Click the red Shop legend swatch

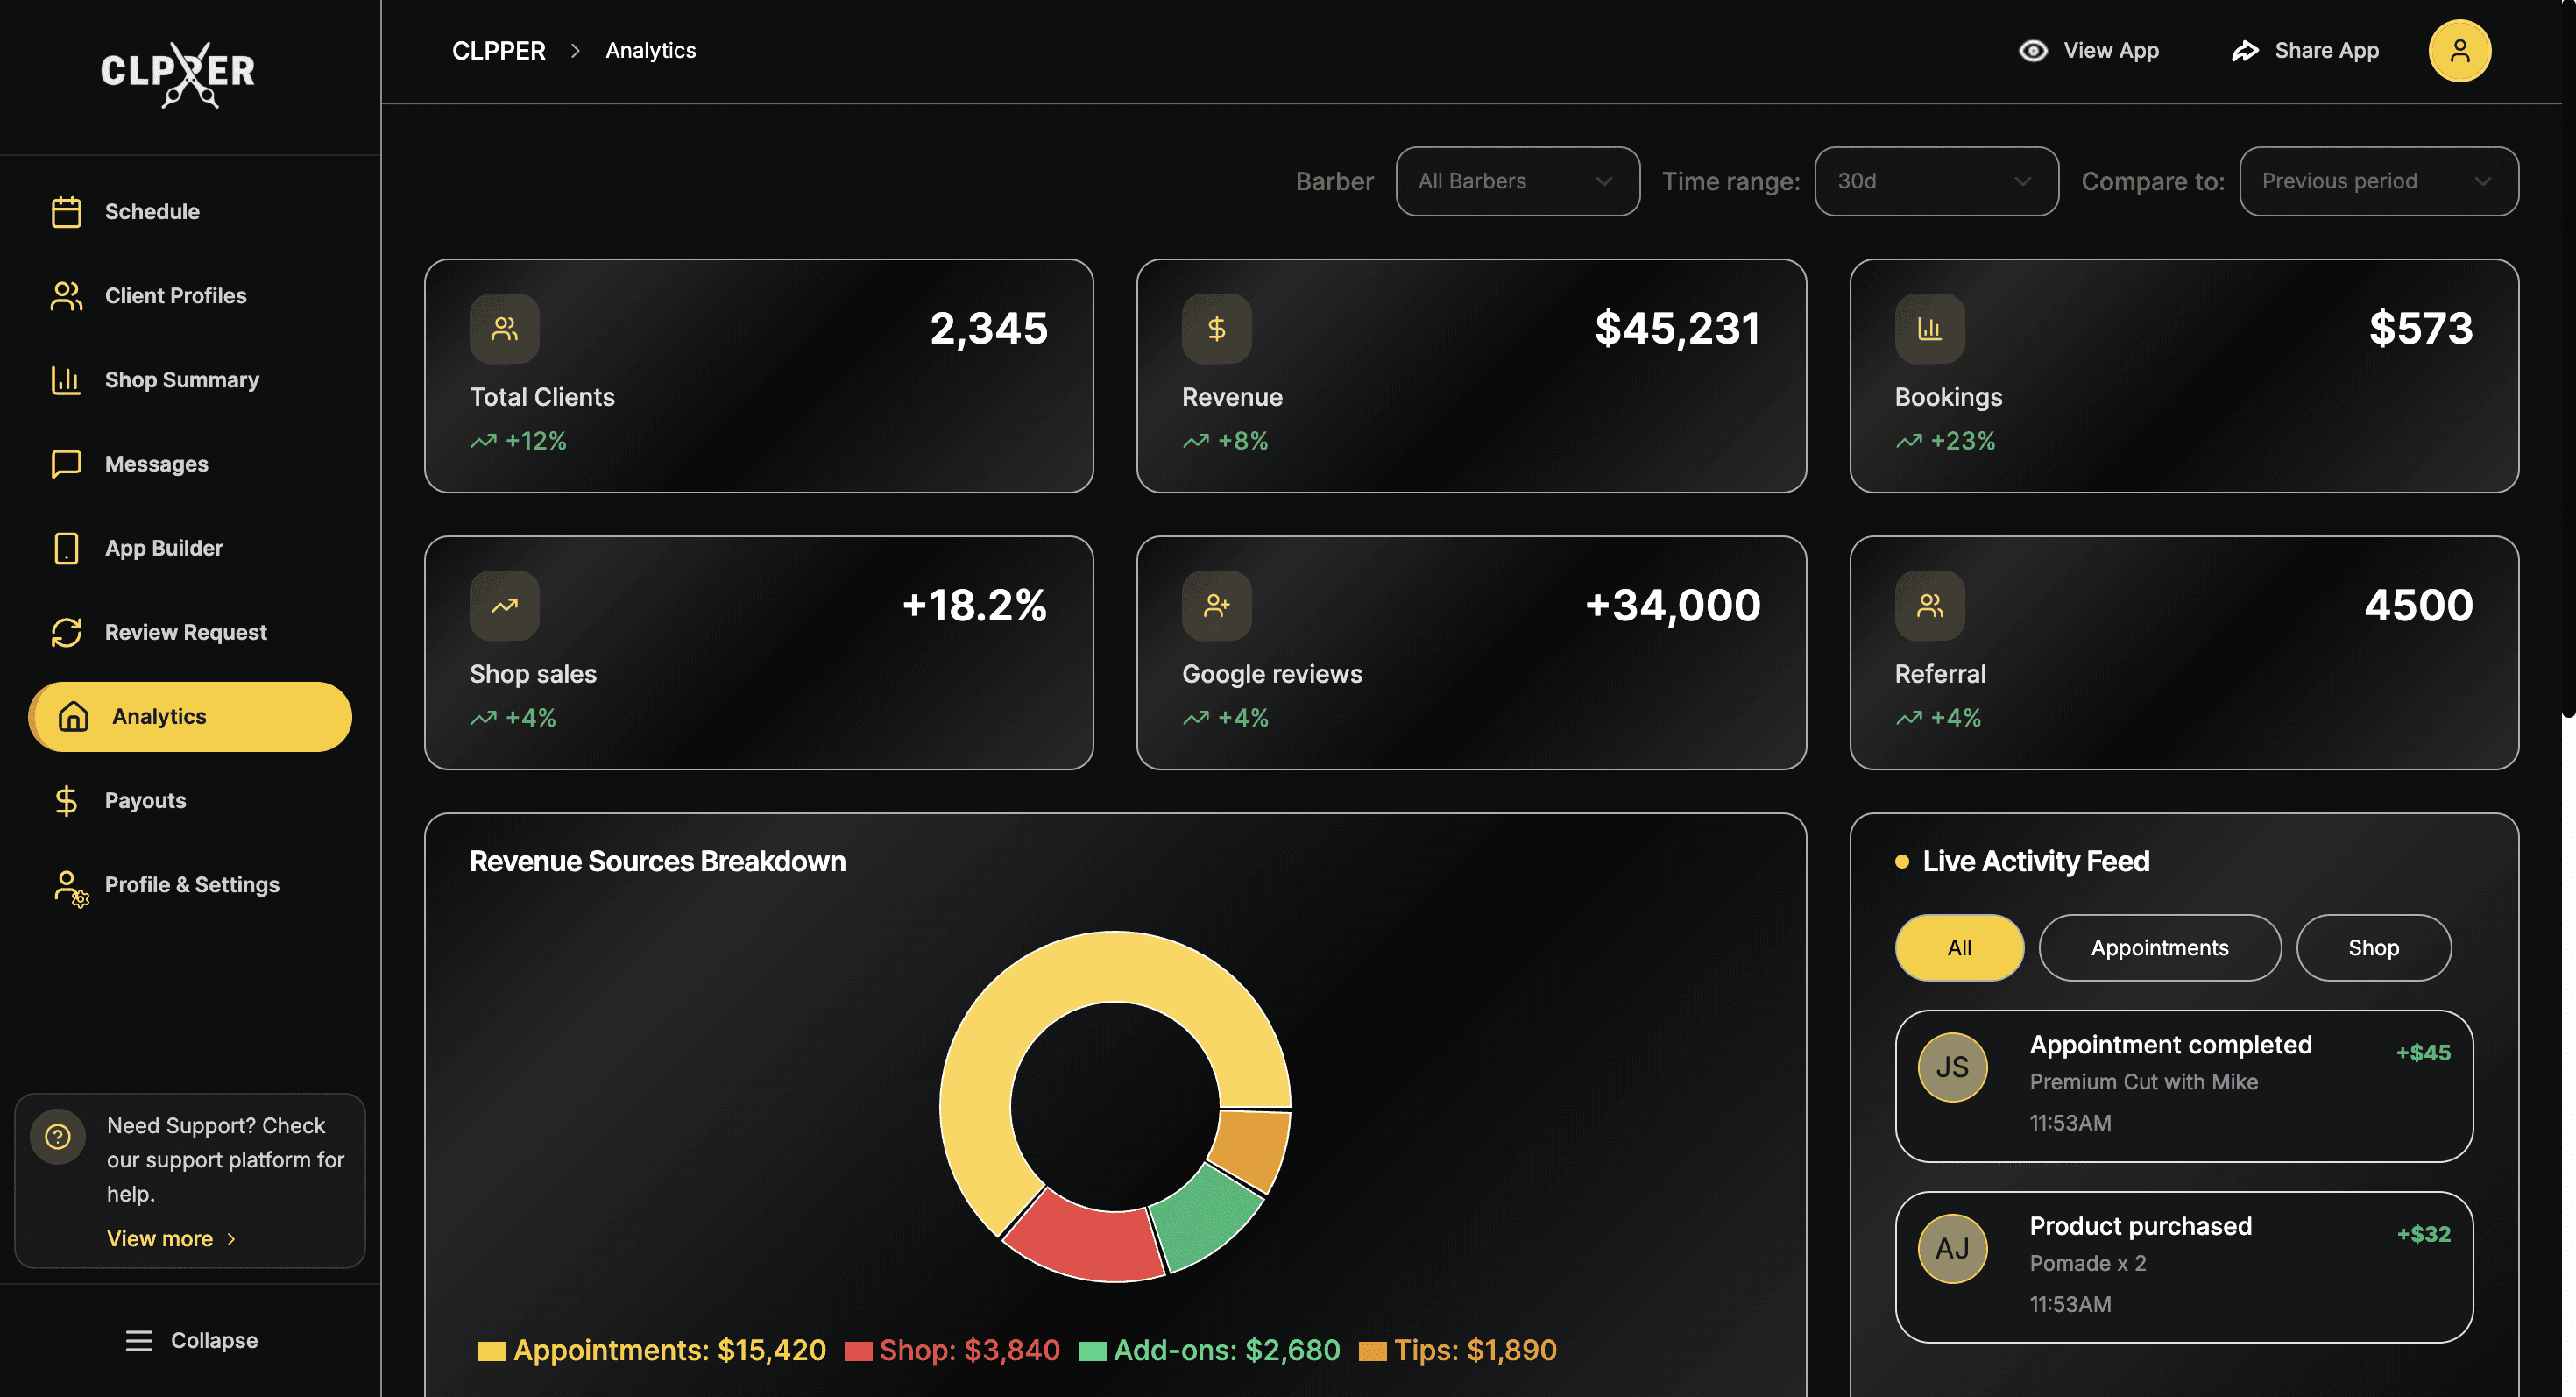click(x=857, y=1352)
